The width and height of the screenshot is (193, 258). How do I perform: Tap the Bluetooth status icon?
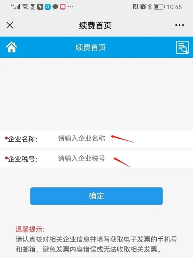coord(150,7)
